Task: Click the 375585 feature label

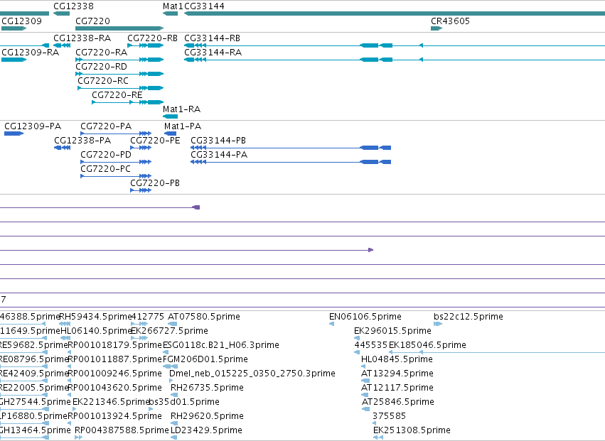Action: pos(389,416)
